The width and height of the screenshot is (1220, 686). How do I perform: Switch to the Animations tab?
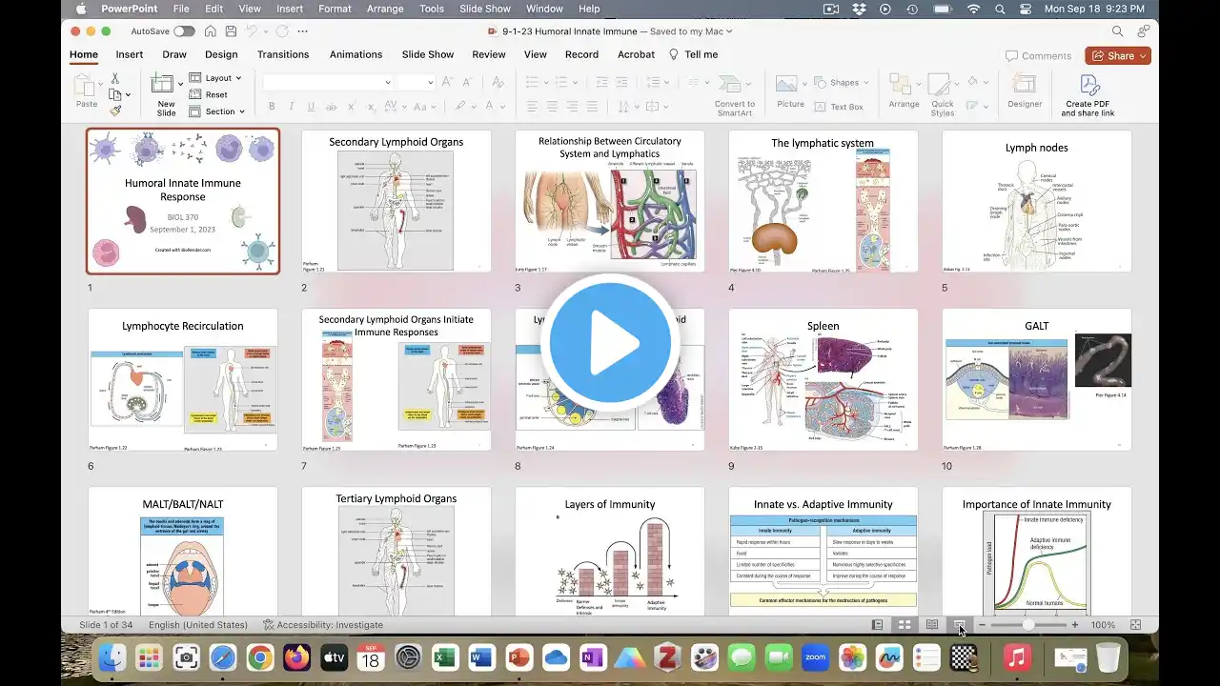click(356, 54)
